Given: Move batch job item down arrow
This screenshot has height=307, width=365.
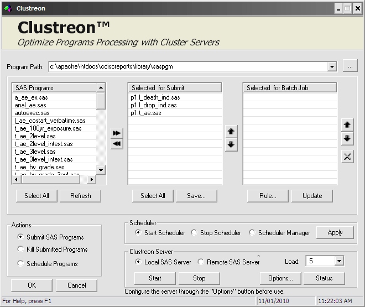Looking at the screenshot, I should coord(347,139).
